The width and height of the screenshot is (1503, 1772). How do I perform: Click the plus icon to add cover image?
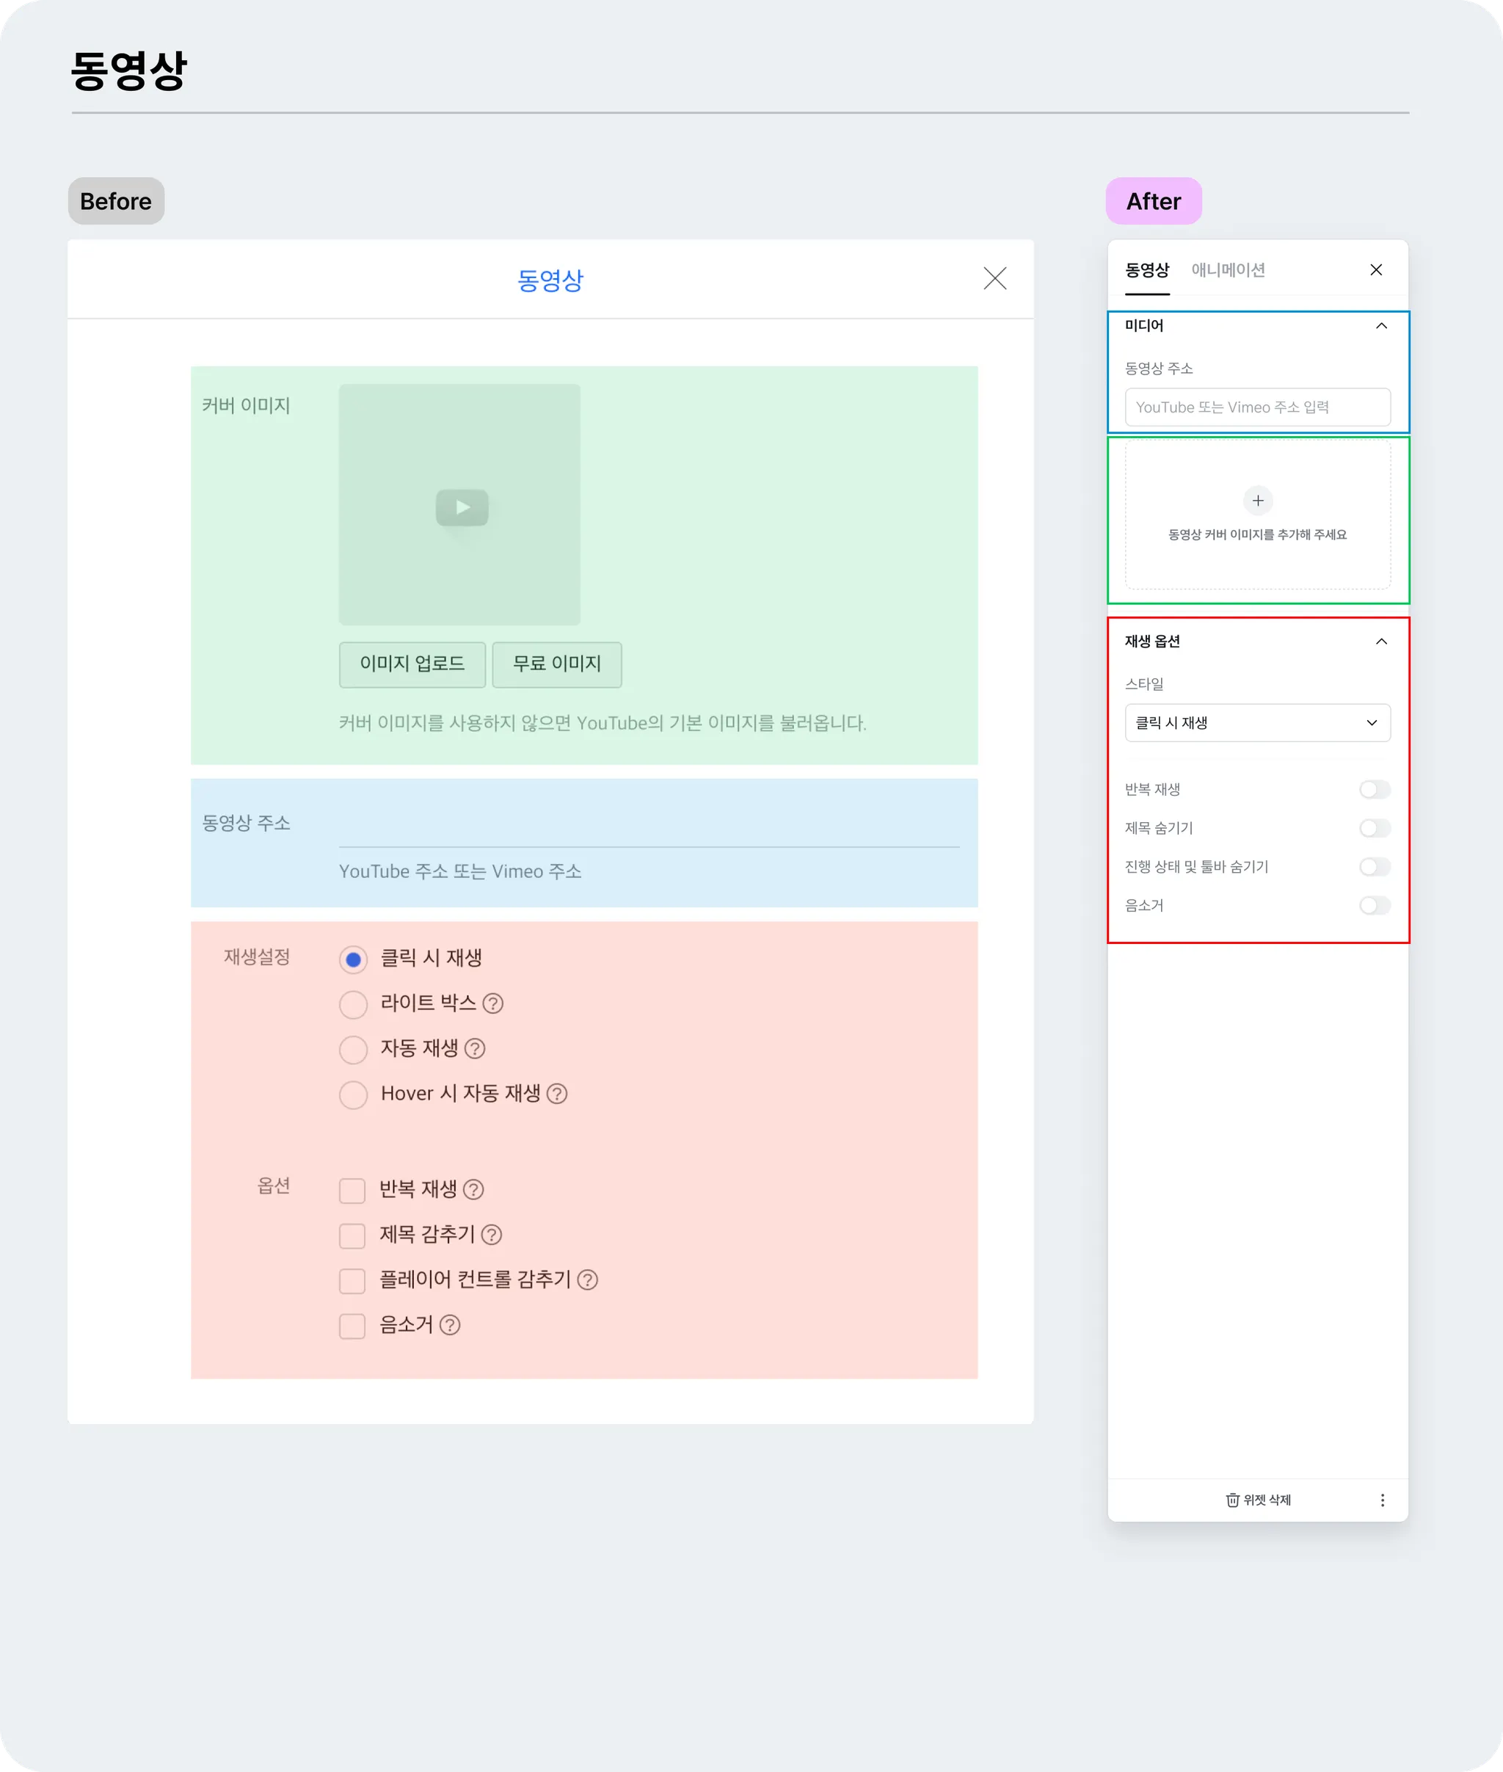pyautogui.click(x=1258, y=501)
